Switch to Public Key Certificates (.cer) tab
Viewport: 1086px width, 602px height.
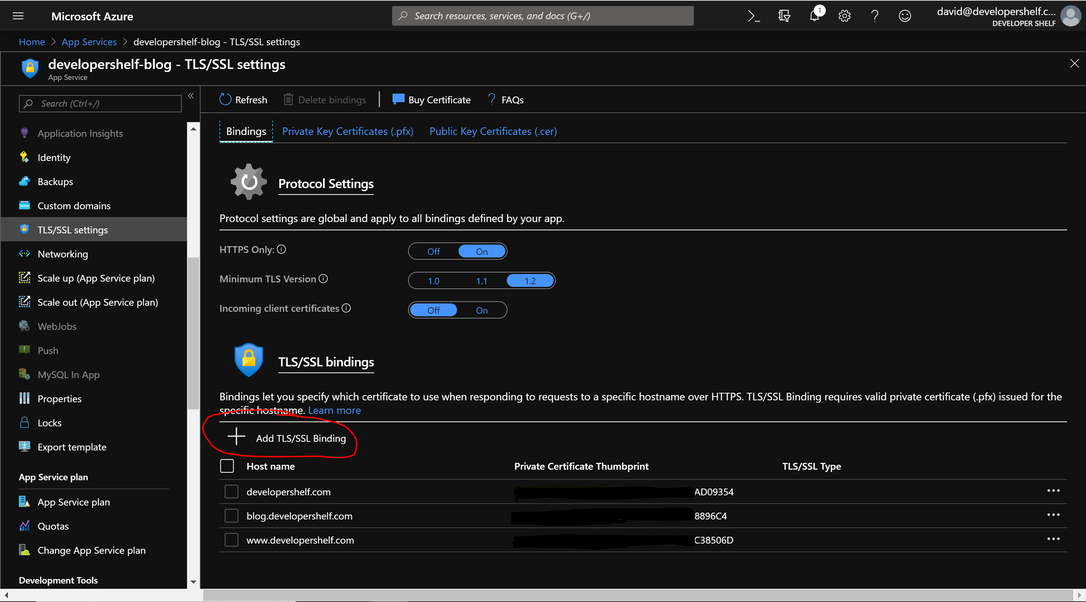pyautogui.click(x=493, y=131)
